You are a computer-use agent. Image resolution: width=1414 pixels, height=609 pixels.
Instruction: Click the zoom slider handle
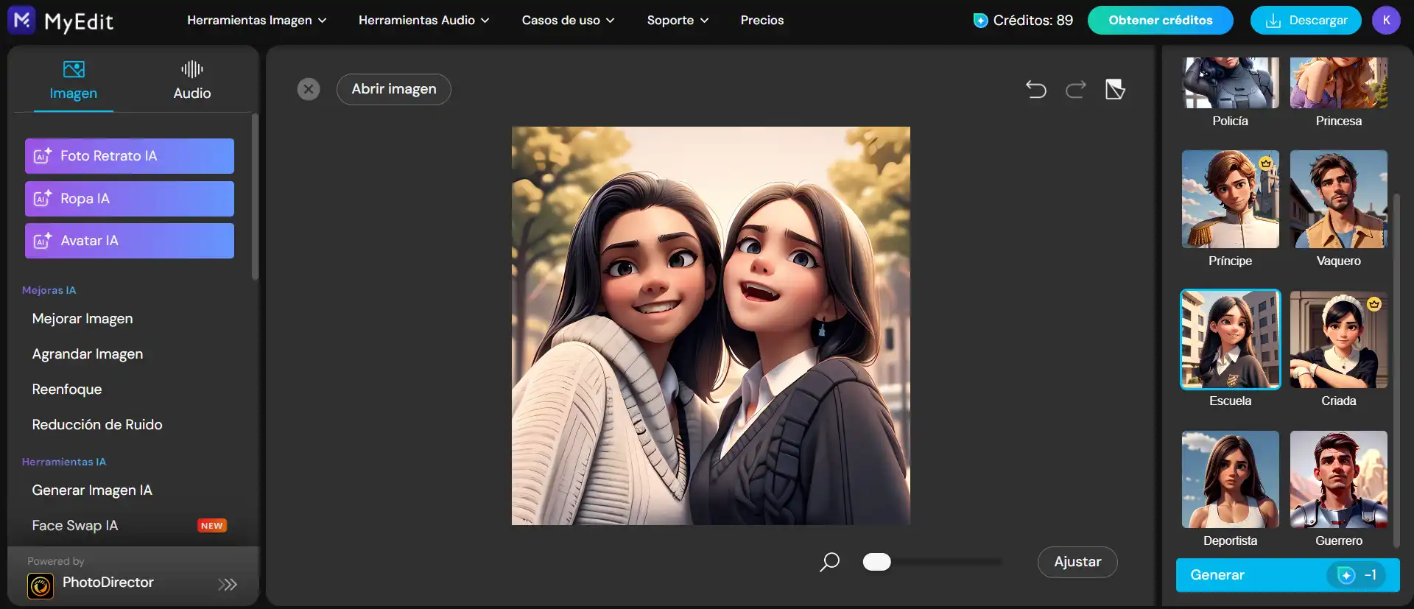tap(876, 562)
